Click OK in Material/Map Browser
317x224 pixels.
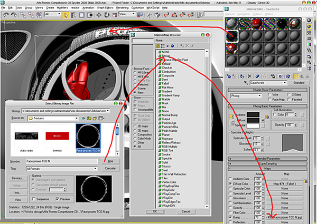coord(155,211)
